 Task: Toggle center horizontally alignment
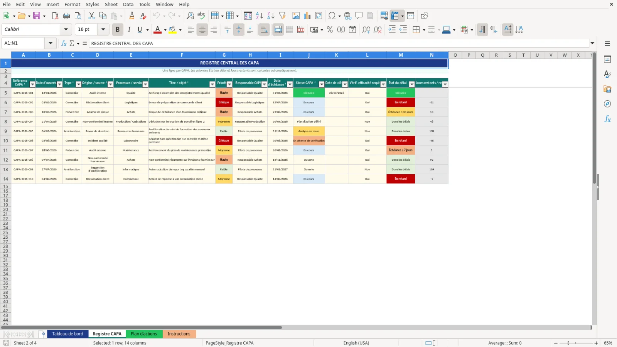(x=202, y=30)
